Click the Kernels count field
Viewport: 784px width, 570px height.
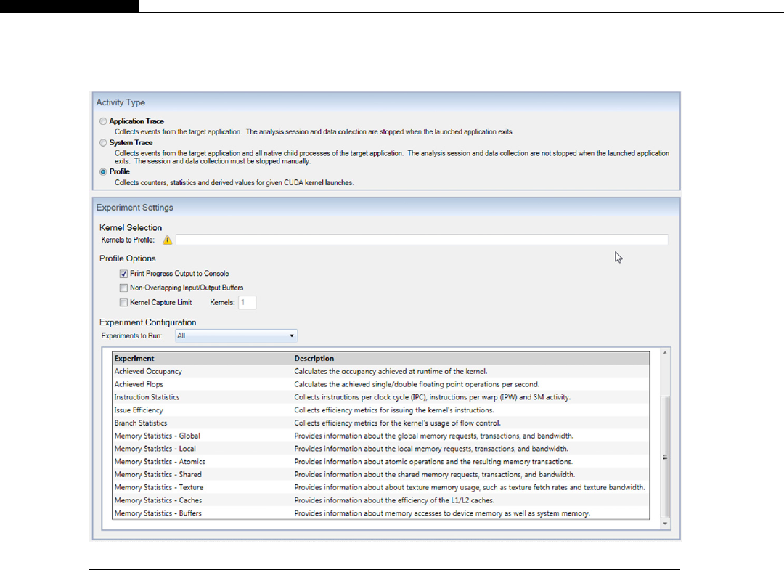(x=247, y=302)
